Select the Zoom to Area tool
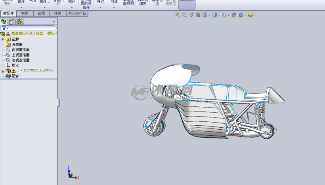325x185 pixels. pyautogui.click(x=184, y=15)
